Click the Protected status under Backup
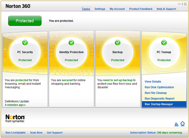This screenshot has width=189, height=138. (118, 60)
